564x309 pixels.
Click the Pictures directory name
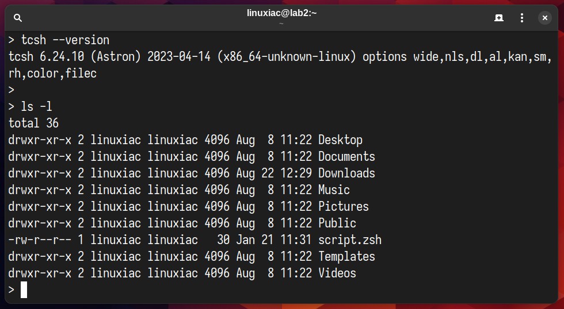[x=344, y=206]
